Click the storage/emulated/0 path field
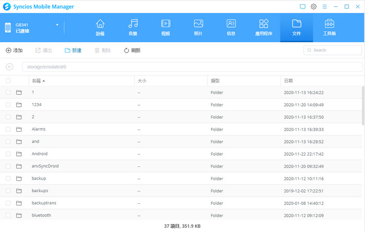This screenshot has height=232, width=365. tap(192, 67)
